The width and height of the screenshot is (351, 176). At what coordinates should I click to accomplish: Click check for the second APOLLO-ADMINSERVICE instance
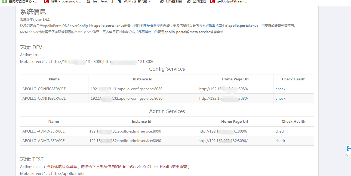point(280,141)
